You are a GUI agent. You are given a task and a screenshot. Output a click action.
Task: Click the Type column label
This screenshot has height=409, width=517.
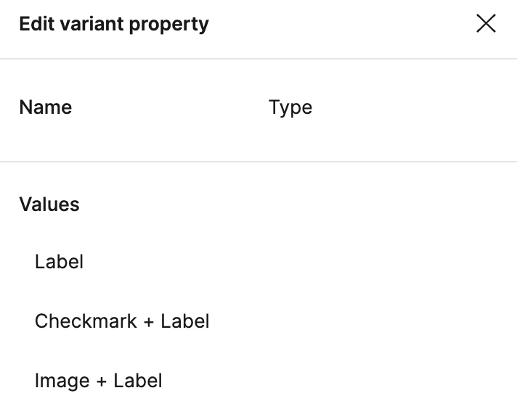290,107
